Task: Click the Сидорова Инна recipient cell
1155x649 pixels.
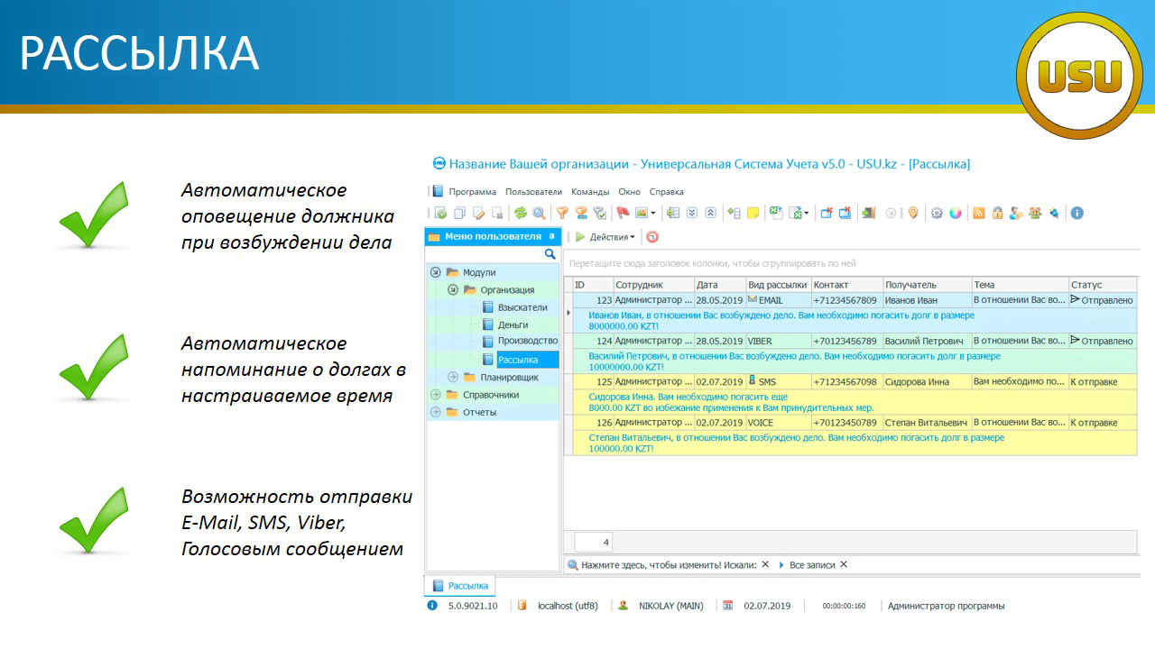Action: (927, 382)
